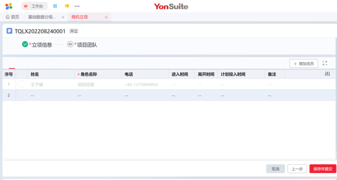Image resolution: width=337 pixels, height=180 pixels.
Task: Open the three-dots more menu
Action: tap(77, 6)
